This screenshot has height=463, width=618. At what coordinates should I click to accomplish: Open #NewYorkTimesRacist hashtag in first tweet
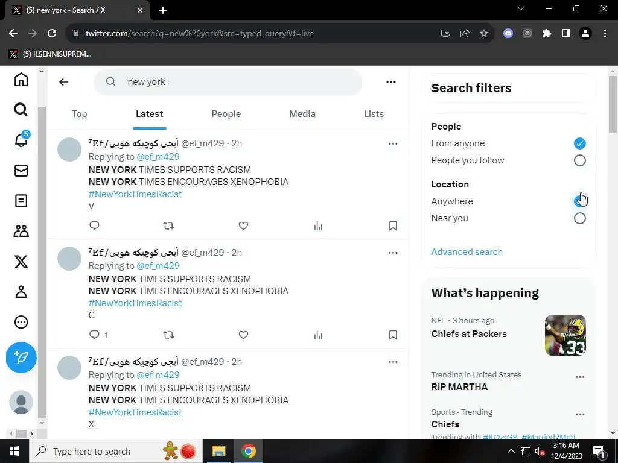point(135,194)
